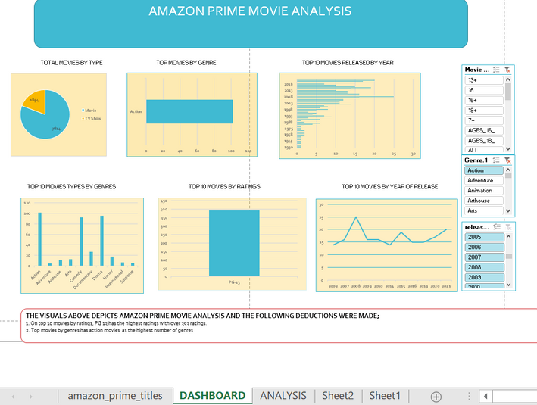Click the sheet tab bar split handle dots

[469, 397]
